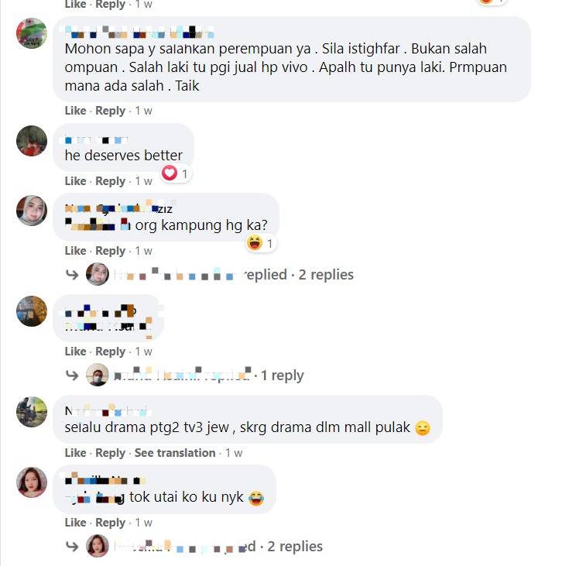The height and width of the screenshot is (566, 569).
Task: Open avatar next to 'Mohon sapa' comment
Action: (32, 33)
